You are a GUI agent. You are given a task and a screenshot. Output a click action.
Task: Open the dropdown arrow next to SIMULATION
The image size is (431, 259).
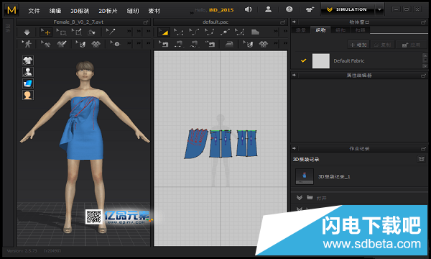pos(379,9)
